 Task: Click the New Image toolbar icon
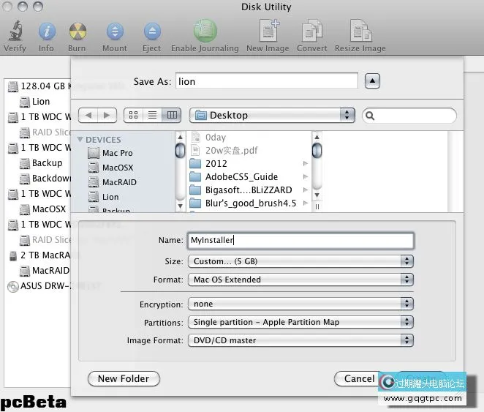268,32
